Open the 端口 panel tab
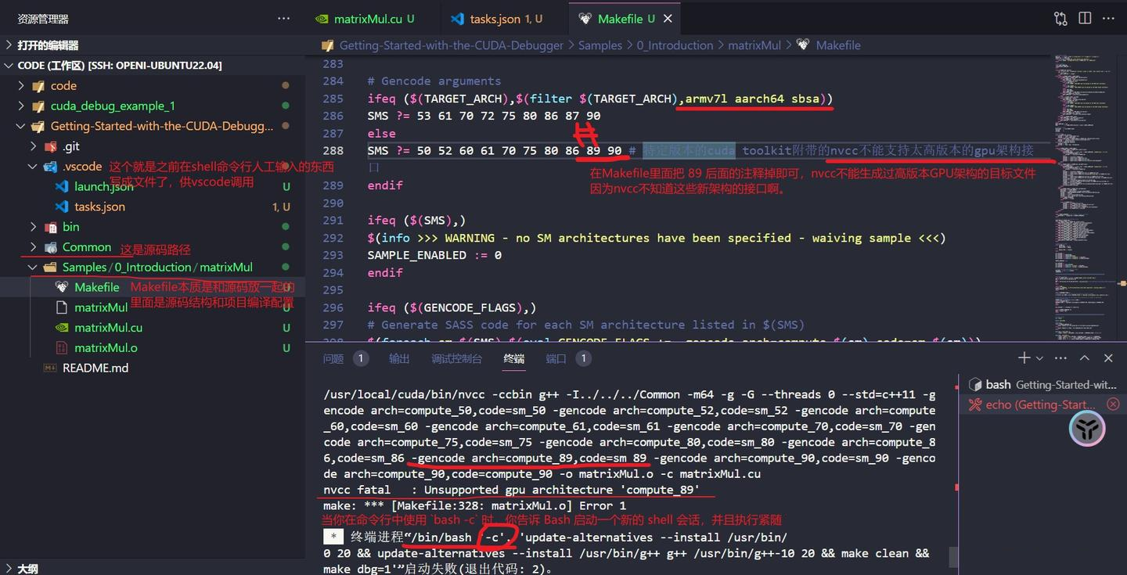The width and height of the screenshot is (1127, 575). pyautogui.click(x=556, y=358)
